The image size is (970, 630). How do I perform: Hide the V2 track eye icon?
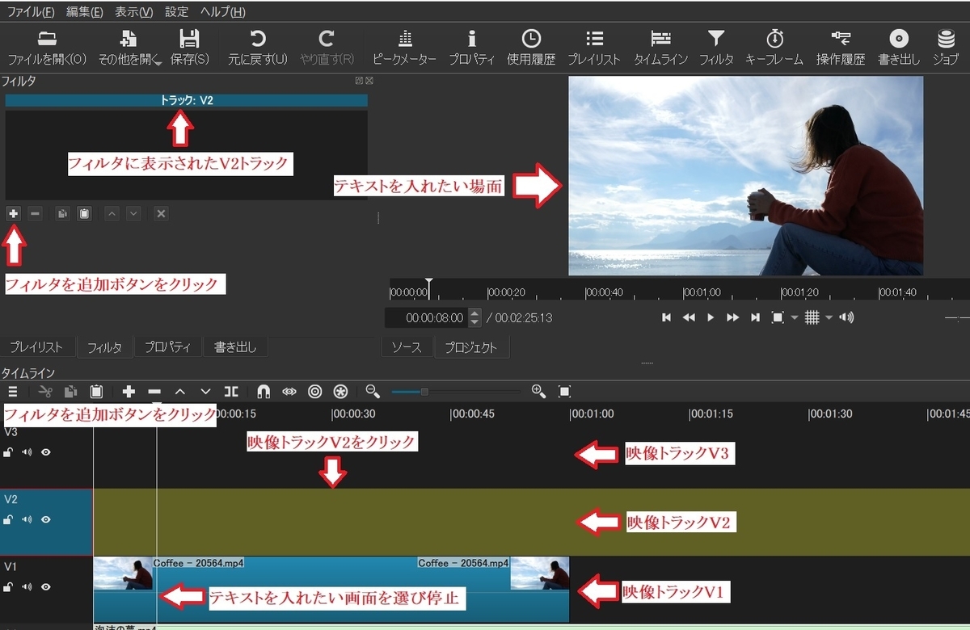click(x=46, y=519)
